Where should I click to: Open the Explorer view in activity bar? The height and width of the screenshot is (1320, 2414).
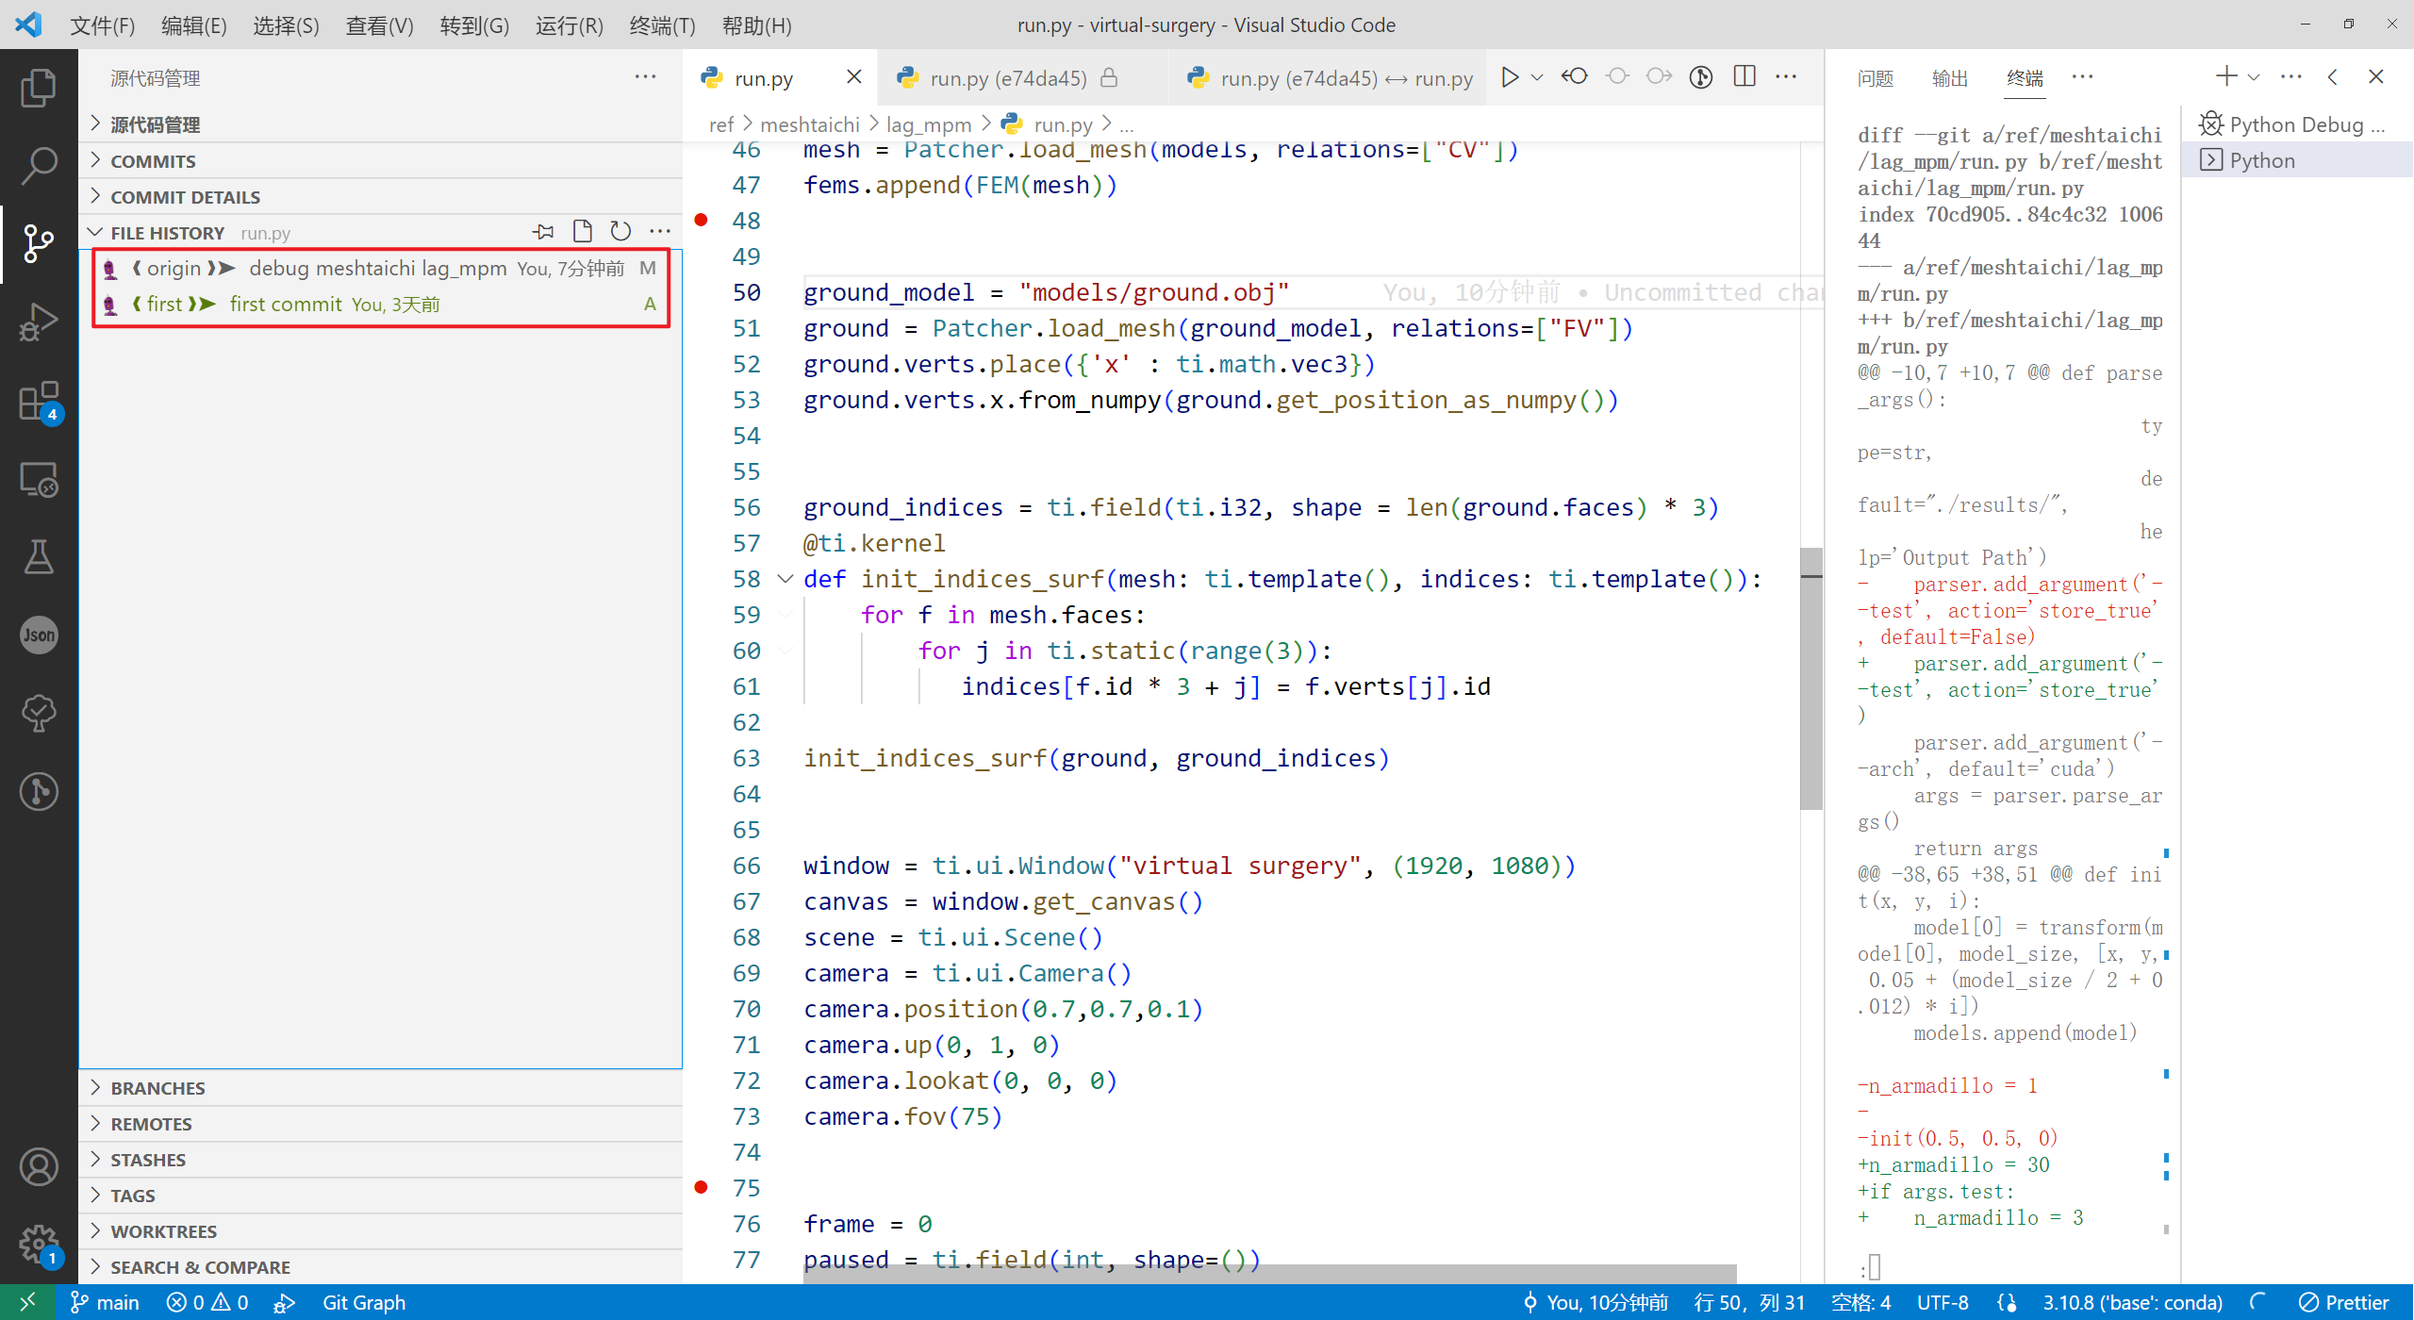tap(39, 88)
